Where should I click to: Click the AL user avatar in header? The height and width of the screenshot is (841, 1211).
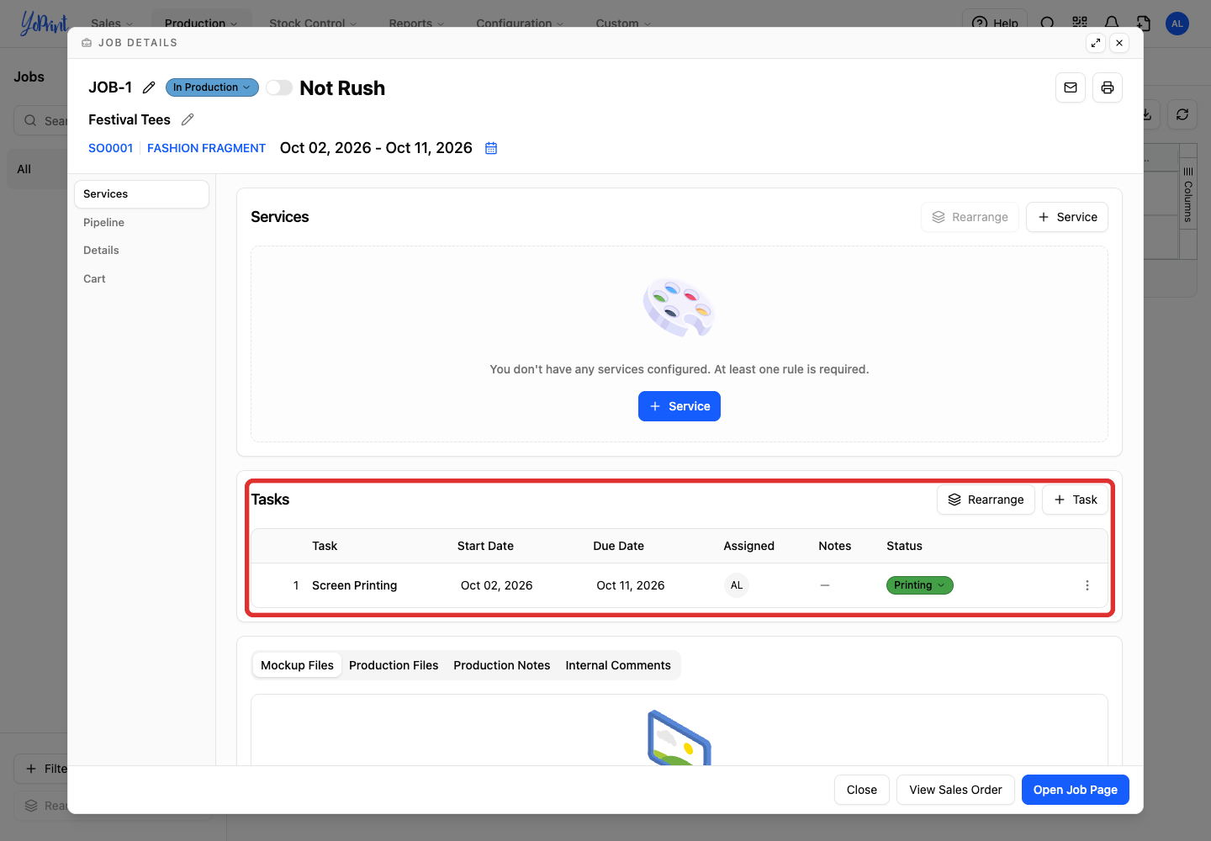pos(1177,24)
